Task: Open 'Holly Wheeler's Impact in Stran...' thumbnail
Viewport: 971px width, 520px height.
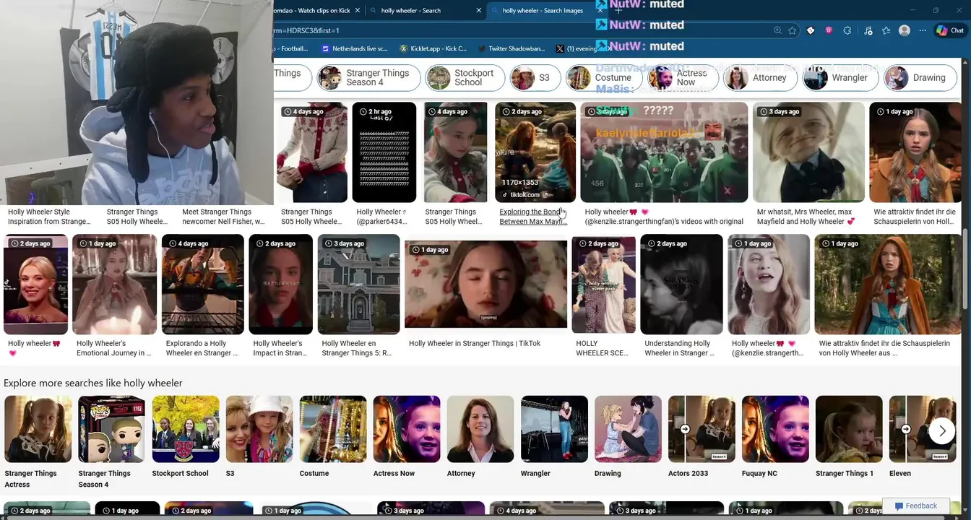Action: pyautogui.click(x=281, y=284)
